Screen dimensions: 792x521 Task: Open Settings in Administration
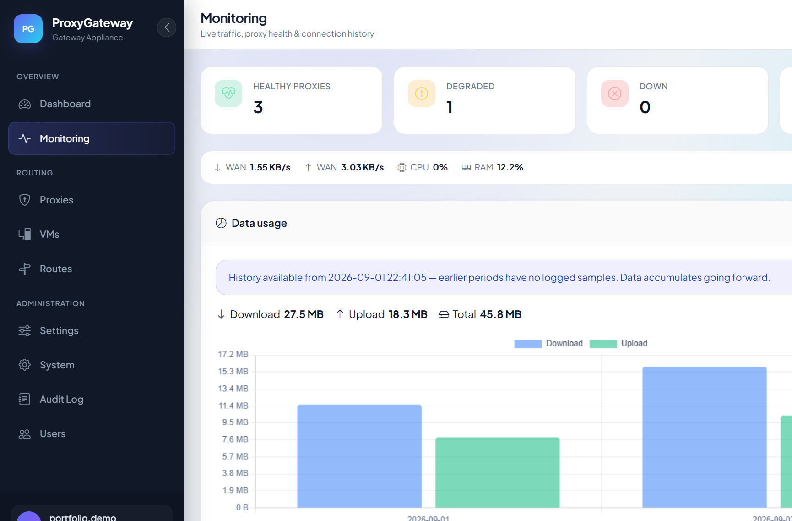92,331
